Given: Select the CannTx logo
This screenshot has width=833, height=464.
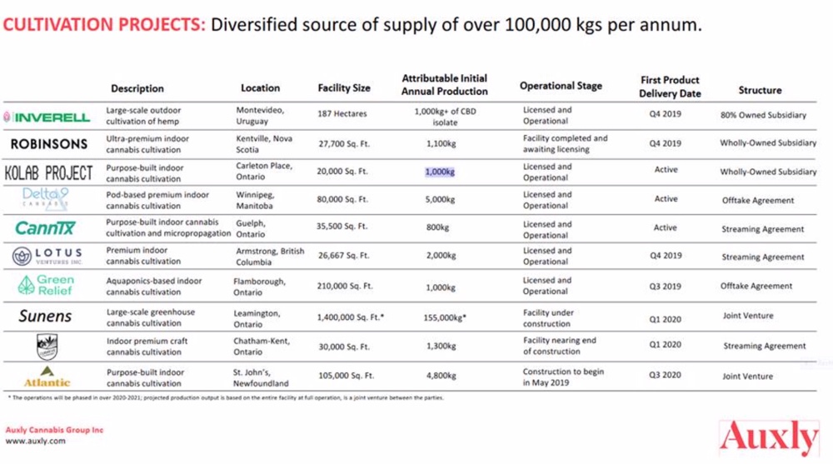Looking at the screenshot, I should [x=47, y=227].
